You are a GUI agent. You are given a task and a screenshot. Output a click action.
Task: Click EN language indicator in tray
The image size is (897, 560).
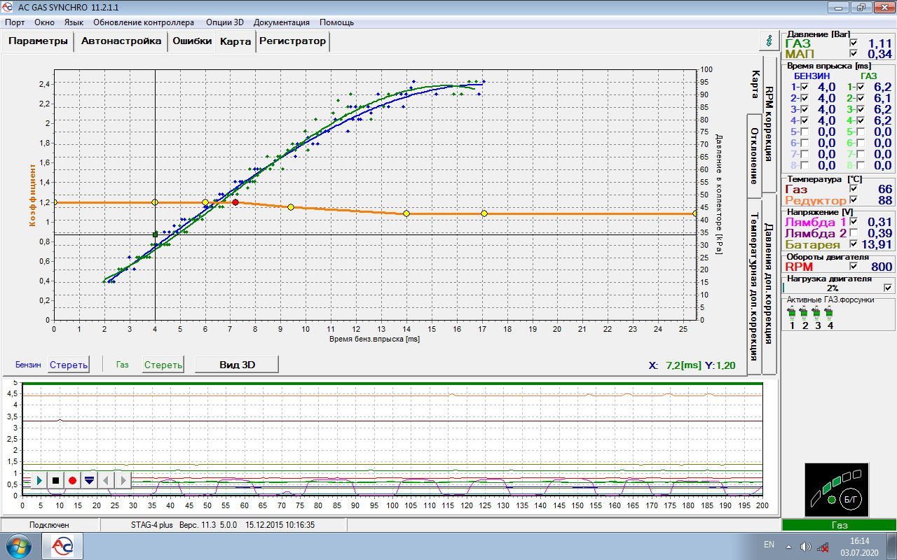pyautogui.click(x=769, y=544)
